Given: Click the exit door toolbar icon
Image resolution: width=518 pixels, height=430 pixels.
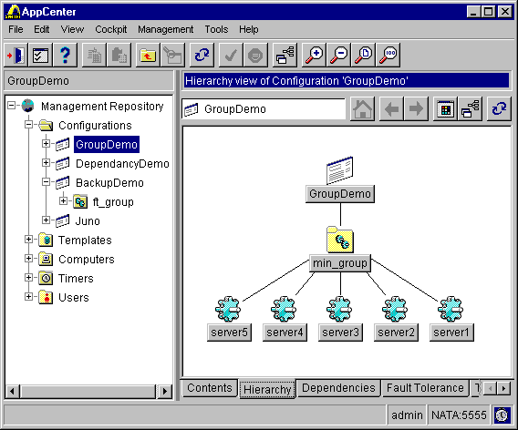Looking at the screenshot, I should click(x=16, y=55).
